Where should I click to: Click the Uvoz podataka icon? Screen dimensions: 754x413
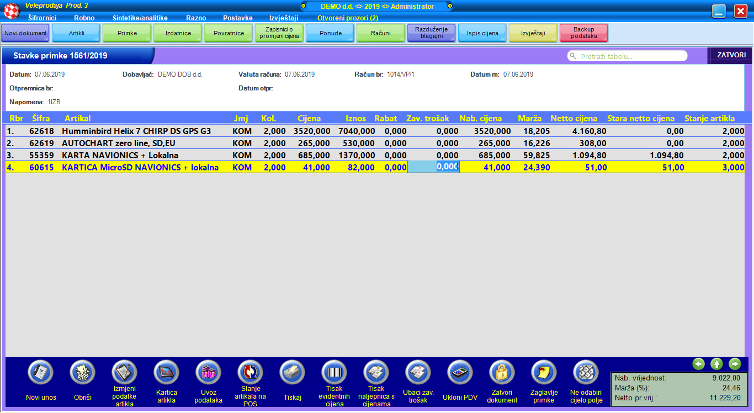[209, 373]
